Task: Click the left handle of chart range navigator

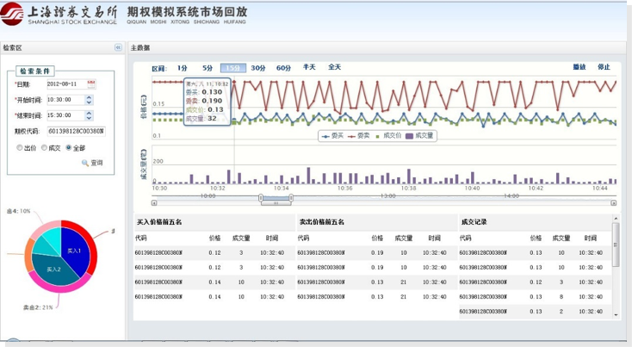Action: (261, 198)
